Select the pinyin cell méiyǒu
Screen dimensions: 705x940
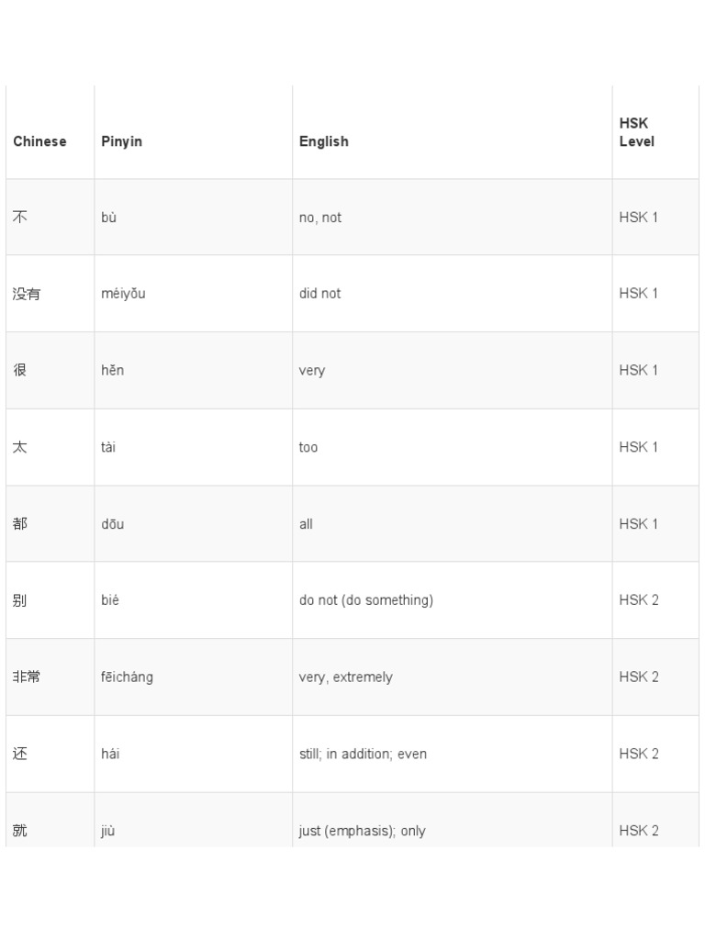pyautogui.click(x=123, y=294)
